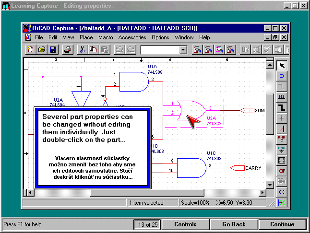The height and width of the screenshot is (233, 310).
Task: Open the Place menu
Action: pos(86,37)
